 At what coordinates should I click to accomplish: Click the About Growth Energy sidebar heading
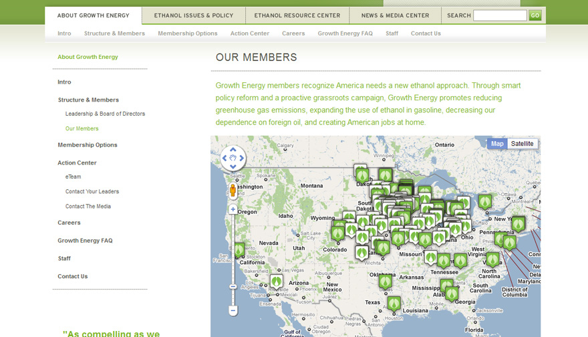point(88,57)
